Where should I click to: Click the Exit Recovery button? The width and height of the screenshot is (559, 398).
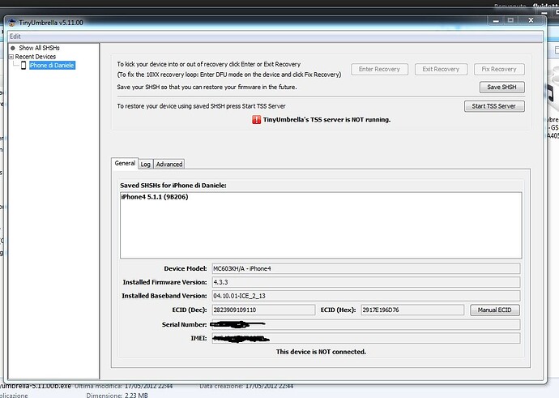click(x=440, y=70)
